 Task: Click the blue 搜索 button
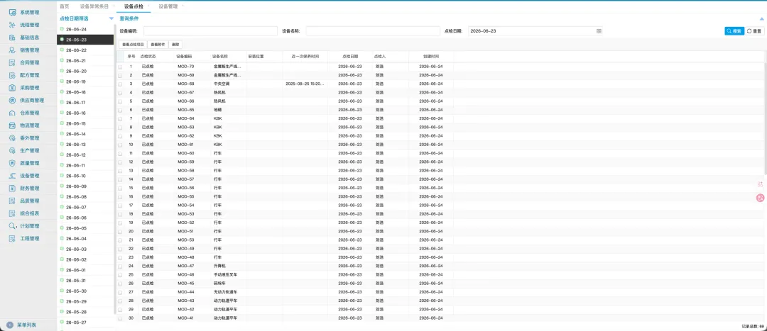coord(734,30)
